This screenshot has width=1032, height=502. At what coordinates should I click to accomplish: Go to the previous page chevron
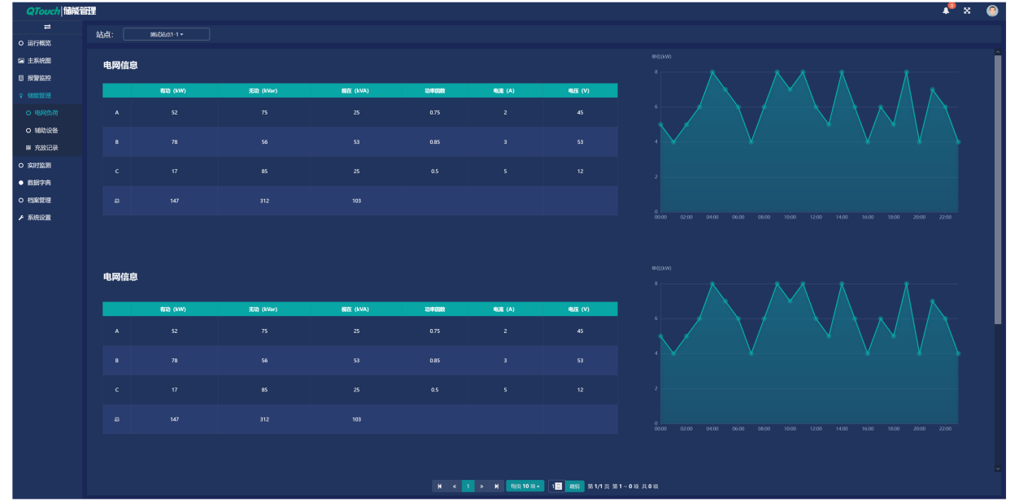[x=454, y=486]
